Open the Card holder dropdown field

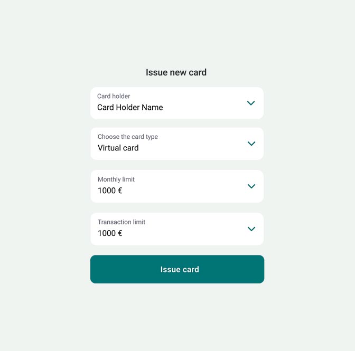[x=176, y=103]
